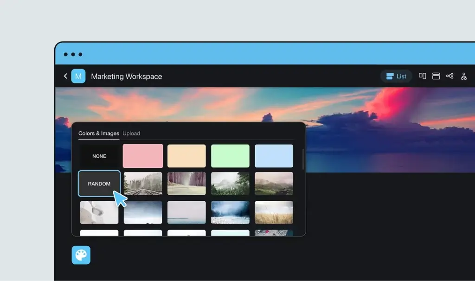Screen dimensions: 475x281
Task: Open the connected nodes graph view
Action: click(x=449, y=76)
